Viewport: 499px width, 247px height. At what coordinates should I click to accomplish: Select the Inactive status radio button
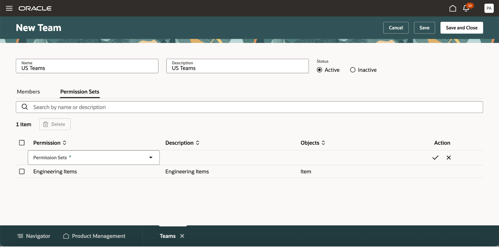(353, 70)
